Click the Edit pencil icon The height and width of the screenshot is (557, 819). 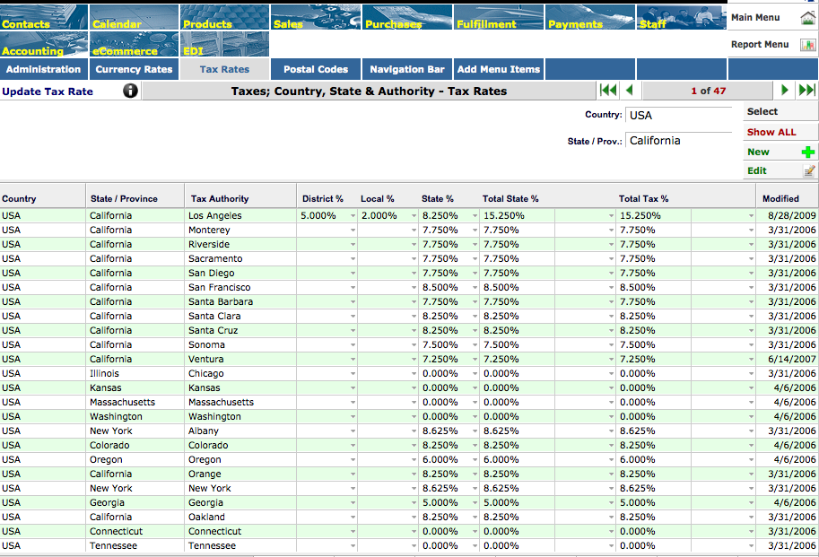pyautogui.click(x=808, y=170)
